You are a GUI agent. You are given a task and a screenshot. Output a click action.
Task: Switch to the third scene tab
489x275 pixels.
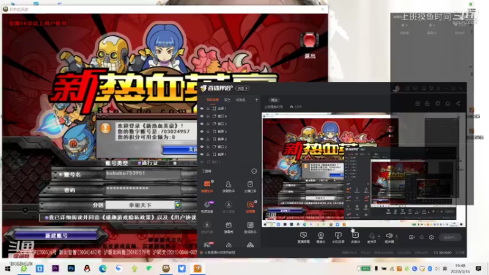[x=240, y=100]
